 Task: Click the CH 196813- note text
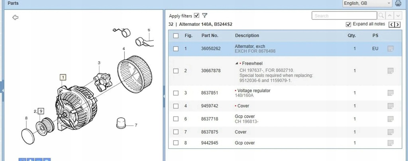[246, 121]
